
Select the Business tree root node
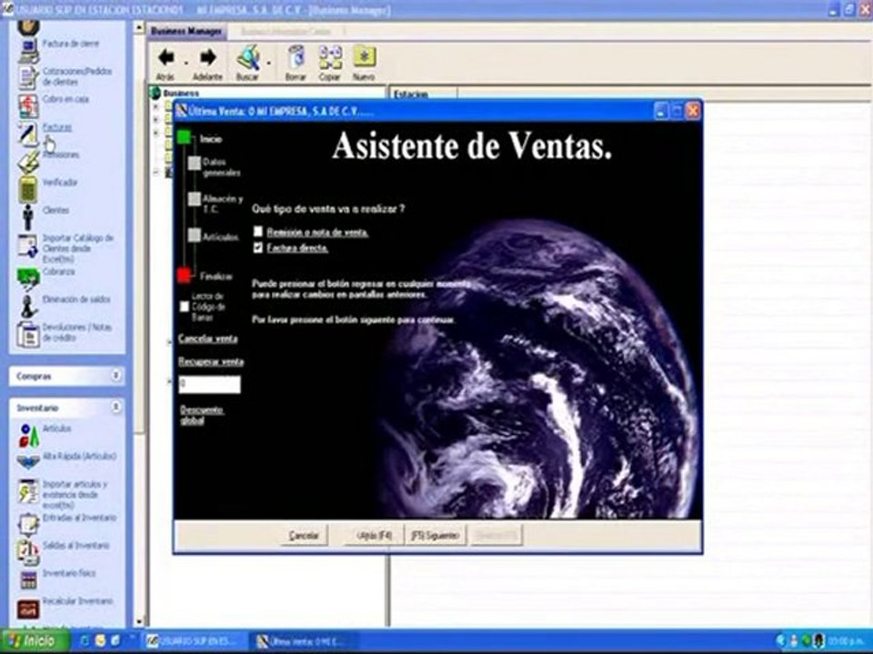pyautogui.click(x=181, y=93)
